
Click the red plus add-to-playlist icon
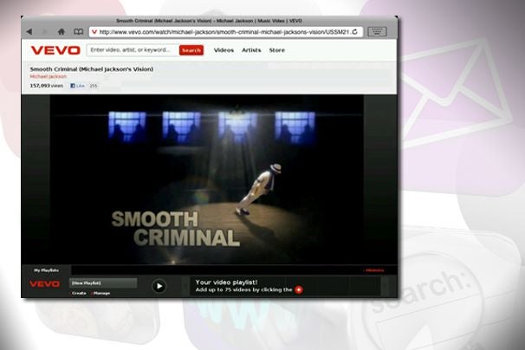(x=299, y=289)
